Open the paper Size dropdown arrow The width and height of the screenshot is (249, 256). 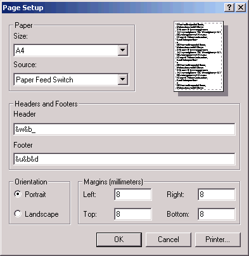(x=122, y=50)
